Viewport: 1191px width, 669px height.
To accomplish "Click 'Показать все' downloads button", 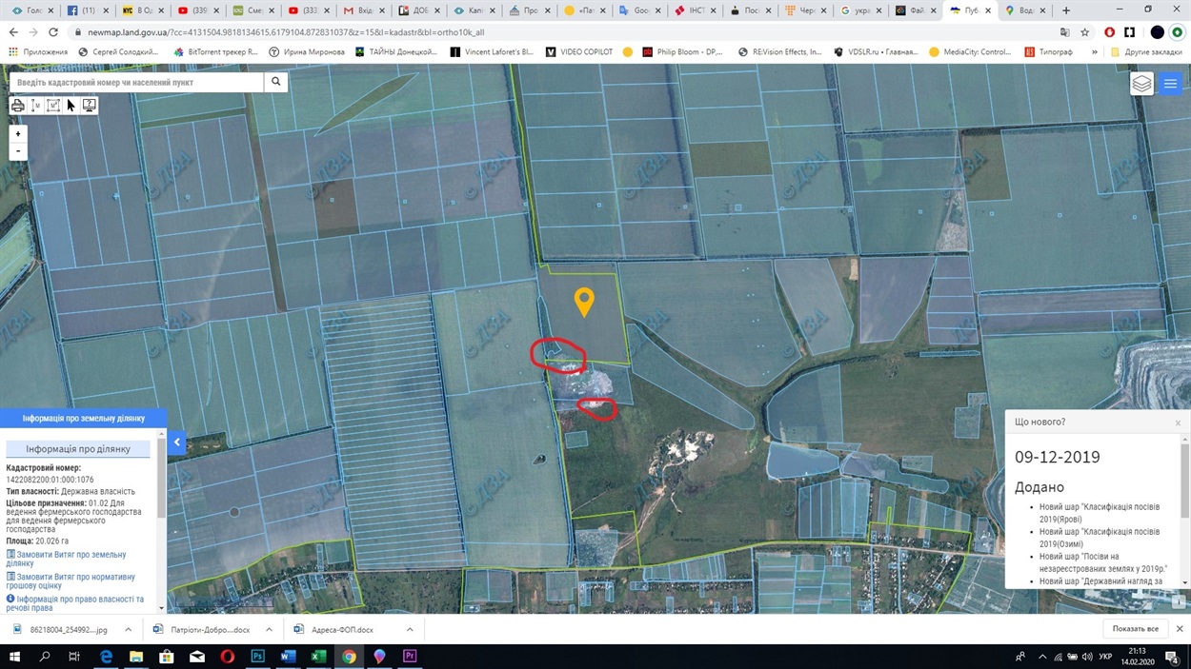I will pyautogui.click(x=1136, y=629).
